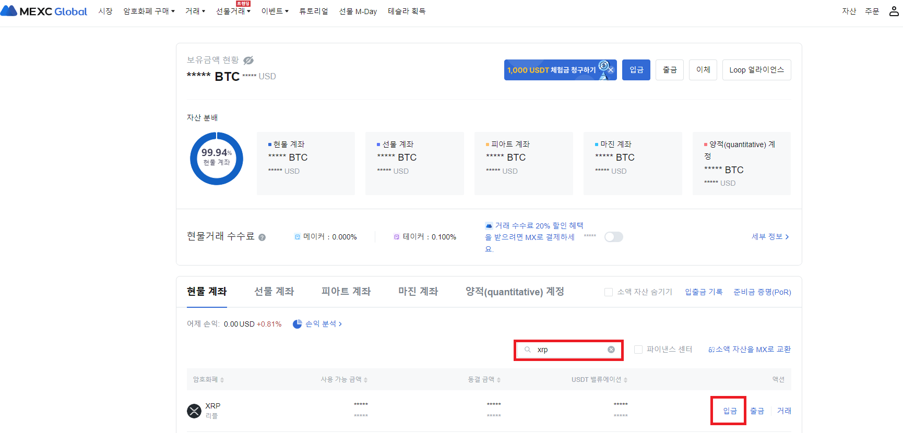Expand 암호화폐 구매 dropdown menu

tap(149, 11)
